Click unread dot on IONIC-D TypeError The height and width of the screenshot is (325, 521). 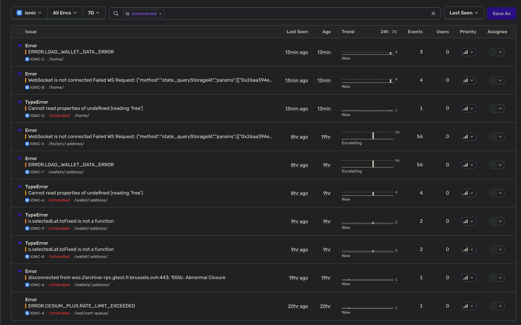[20, 102]
